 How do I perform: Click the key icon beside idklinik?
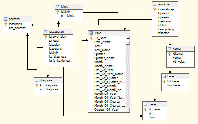point(58,12)
